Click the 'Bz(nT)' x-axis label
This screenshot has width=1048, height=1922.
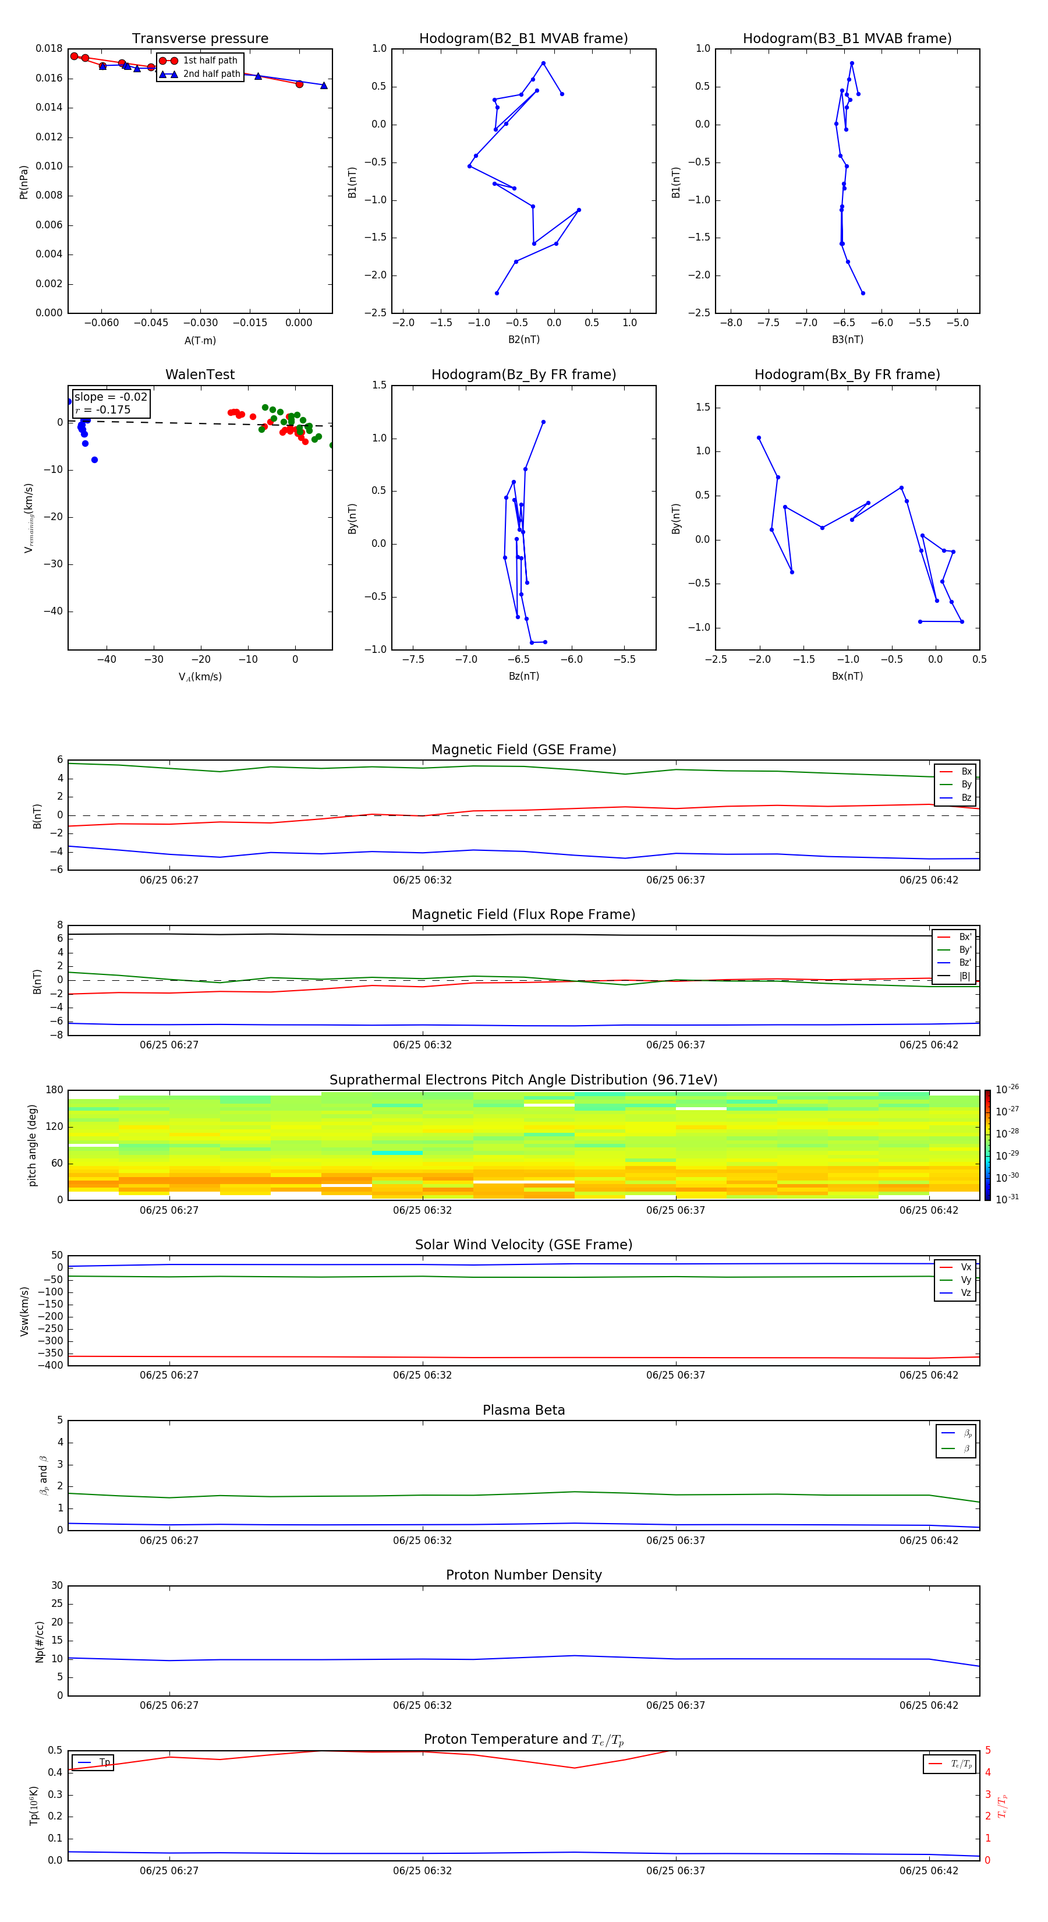[x=523, y=676]
